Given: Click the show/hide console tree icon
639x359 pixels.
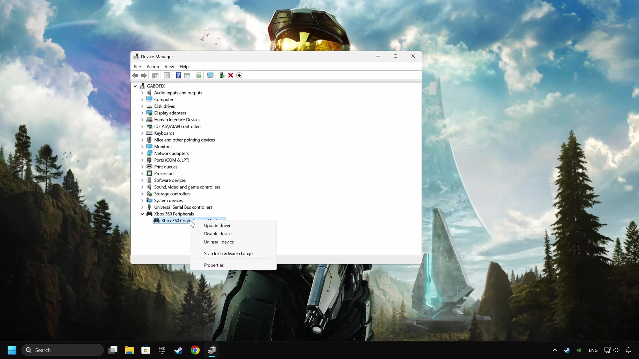Looking at the screenshot, I should (x=155, y=75).
